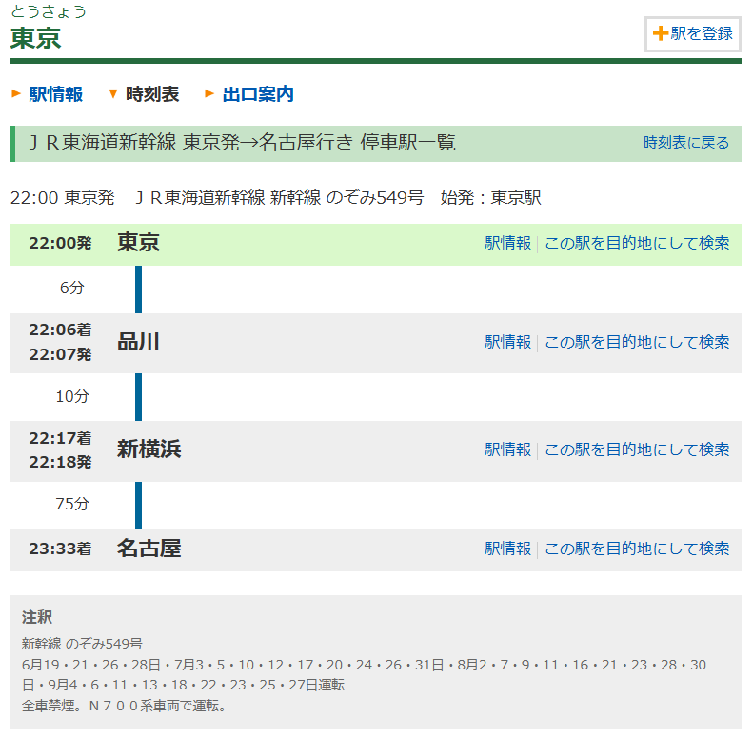Screen dimensions: 753x739
Task: Open 駅情報 link for 名古屋 row
Action: click(507, 549)
